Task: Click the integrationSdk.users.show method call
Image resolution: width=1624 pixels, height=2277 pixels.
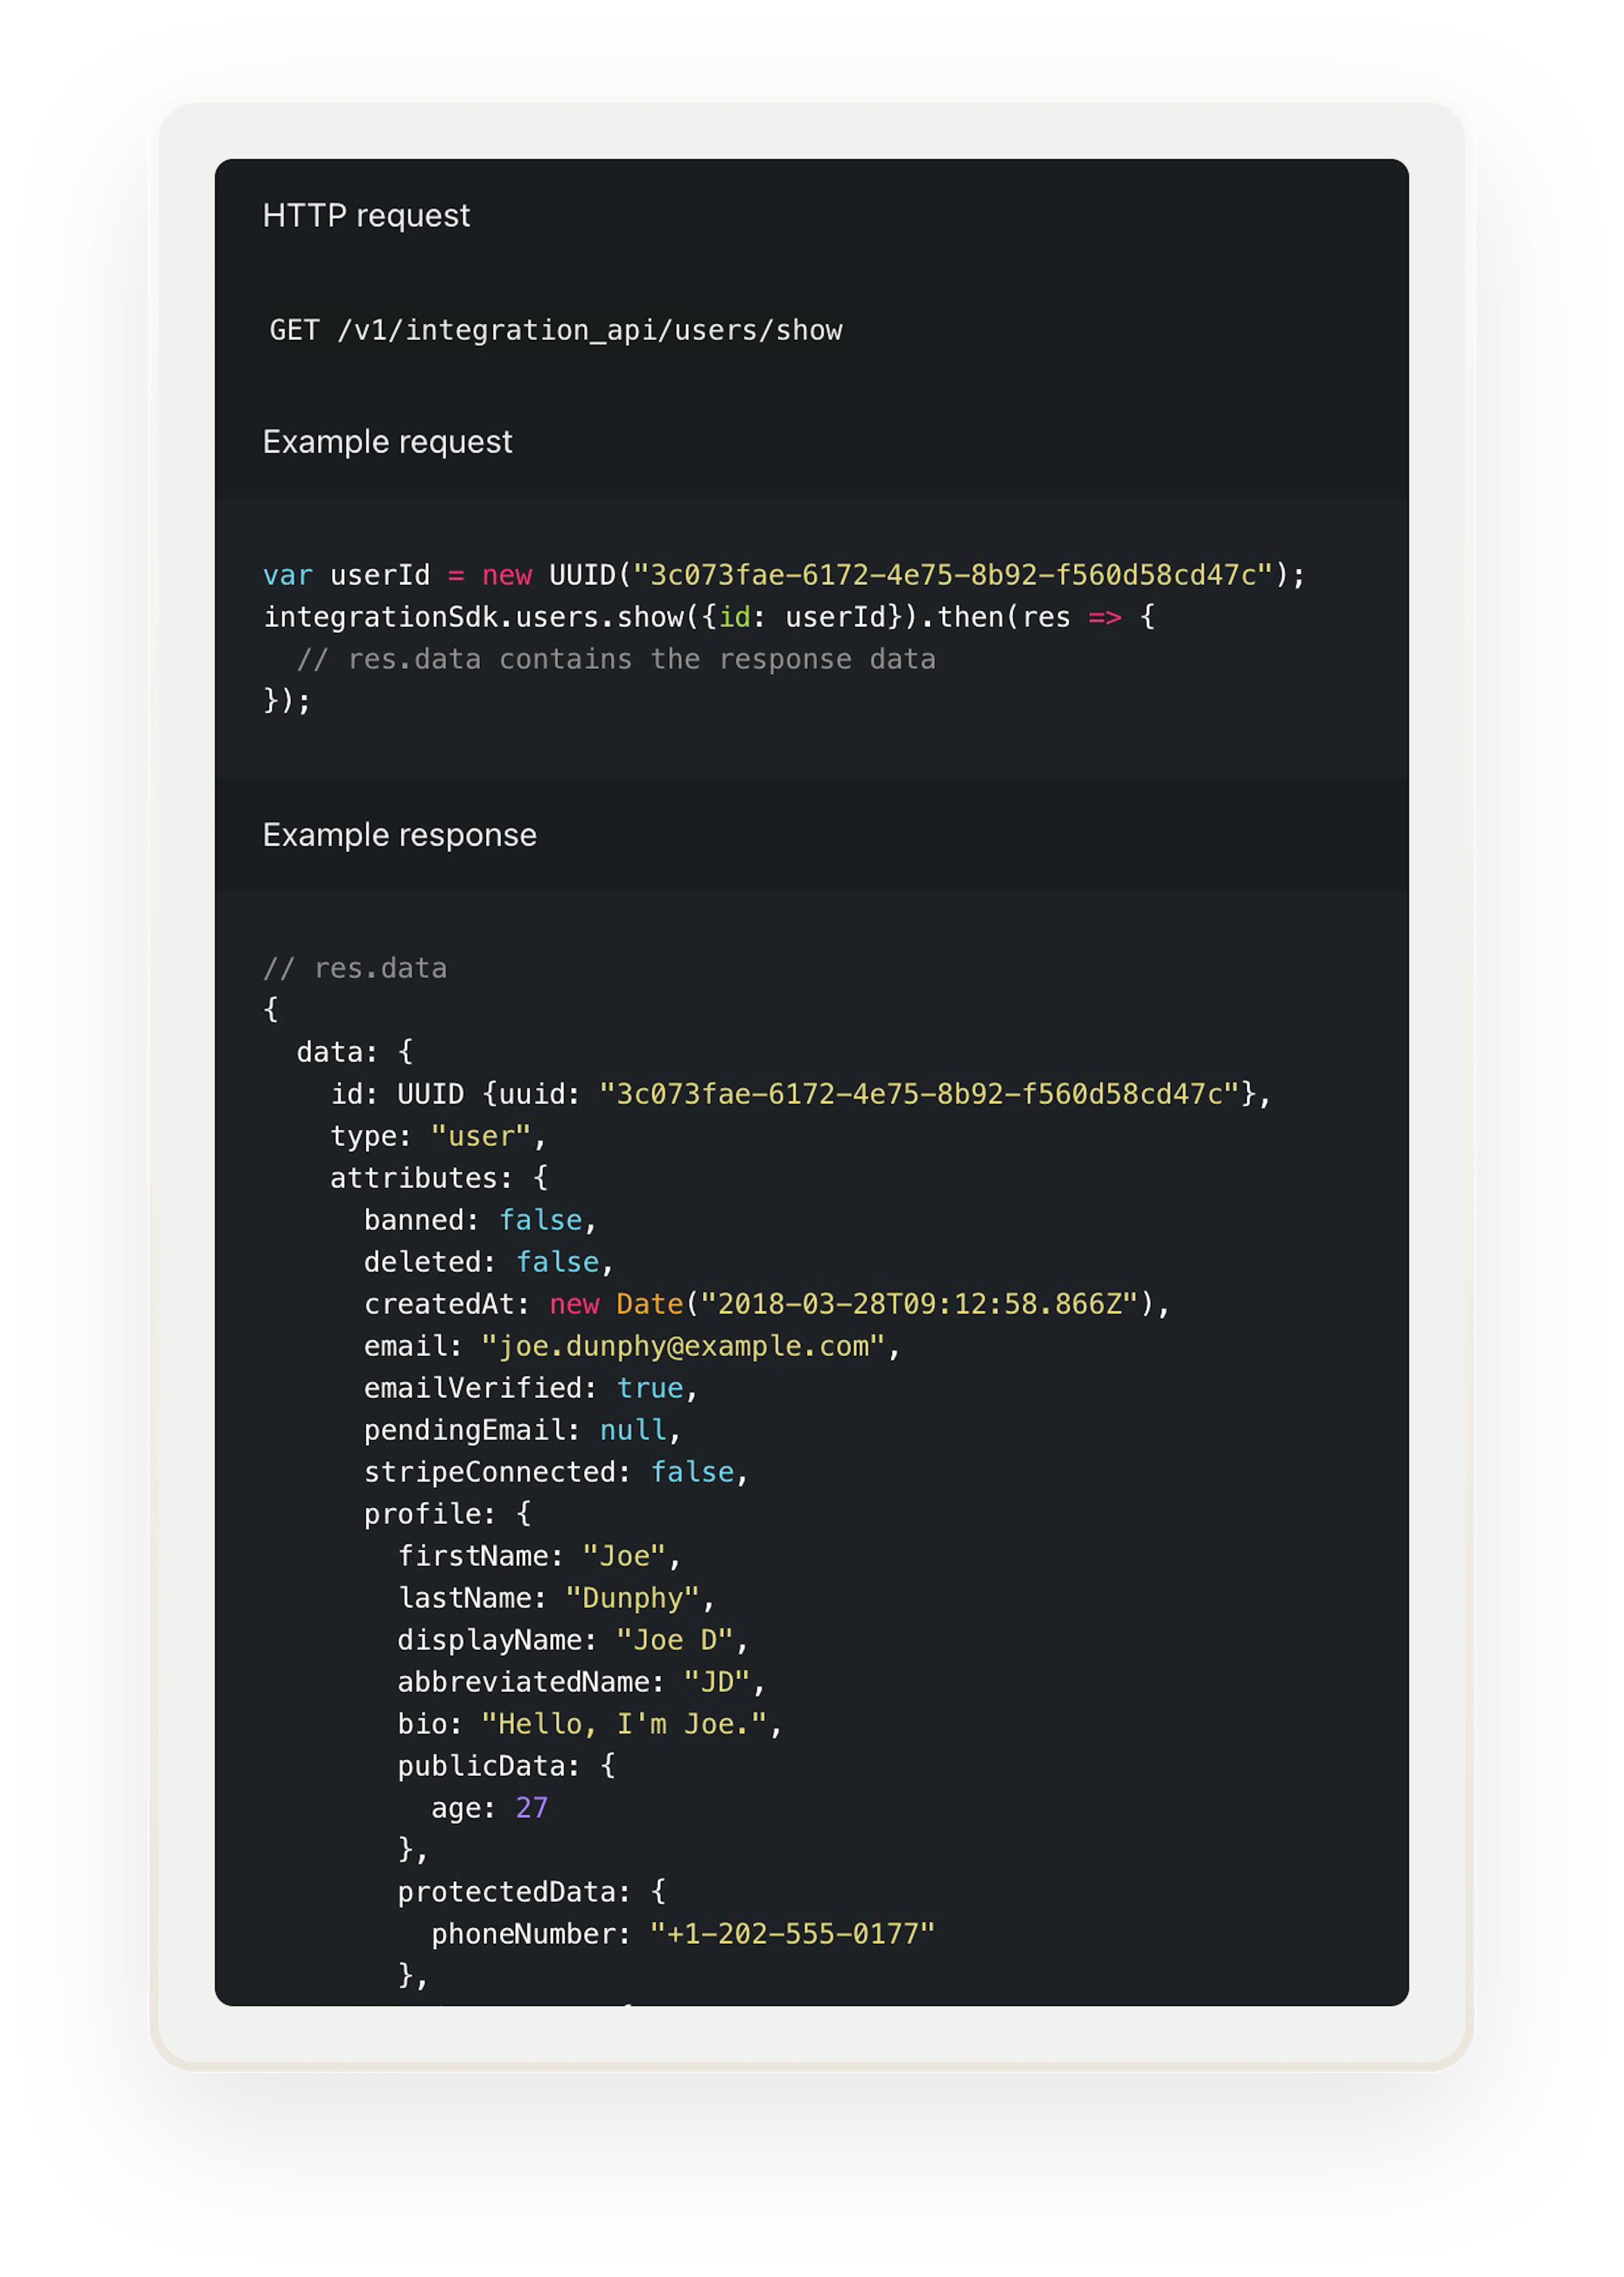Action: [x=470, y=617]
